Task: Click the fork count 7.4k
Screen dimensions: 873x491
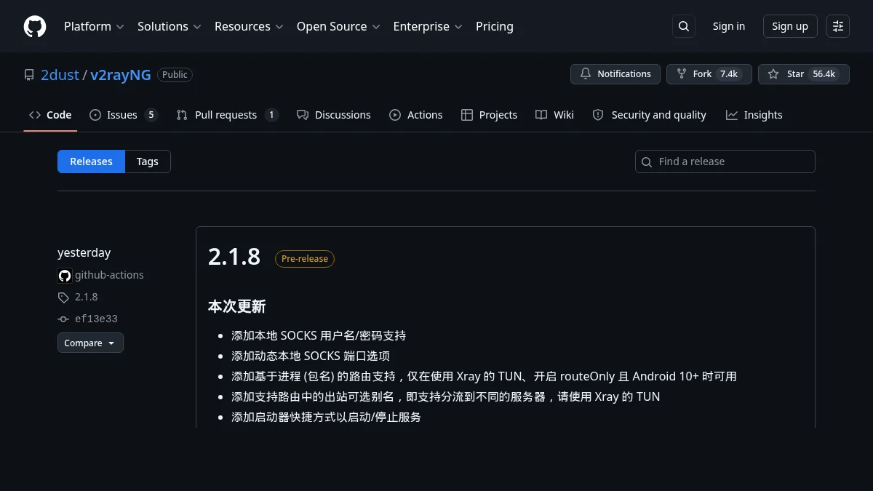Action: point(729,74)
